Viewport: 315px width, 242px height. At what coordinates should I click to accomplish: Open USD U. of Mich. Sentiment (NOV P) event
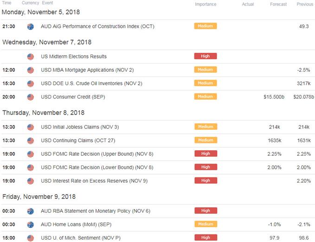pos(81,238)
